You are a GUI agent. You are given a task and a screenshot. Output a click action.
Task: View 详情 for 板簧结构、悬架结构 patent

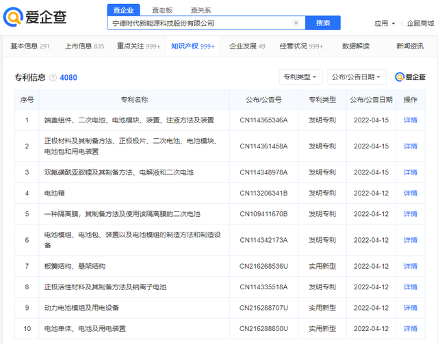coord(410,265)
